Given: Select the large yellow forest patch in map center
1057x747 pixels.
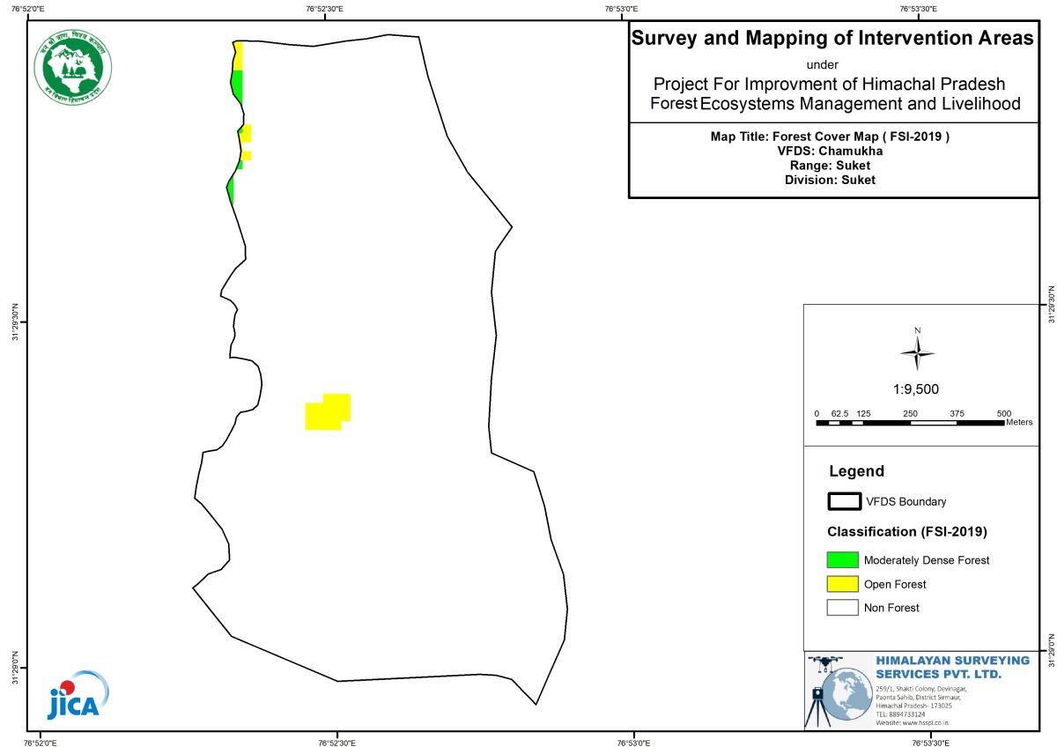Looking at the screenshot, I should [327, 412].
